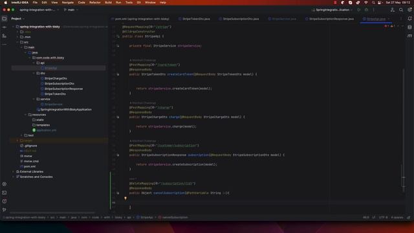The width and height of the screenshot is (414, 233).
Task: Open the Navigate menu
Action: click(67, 3)
